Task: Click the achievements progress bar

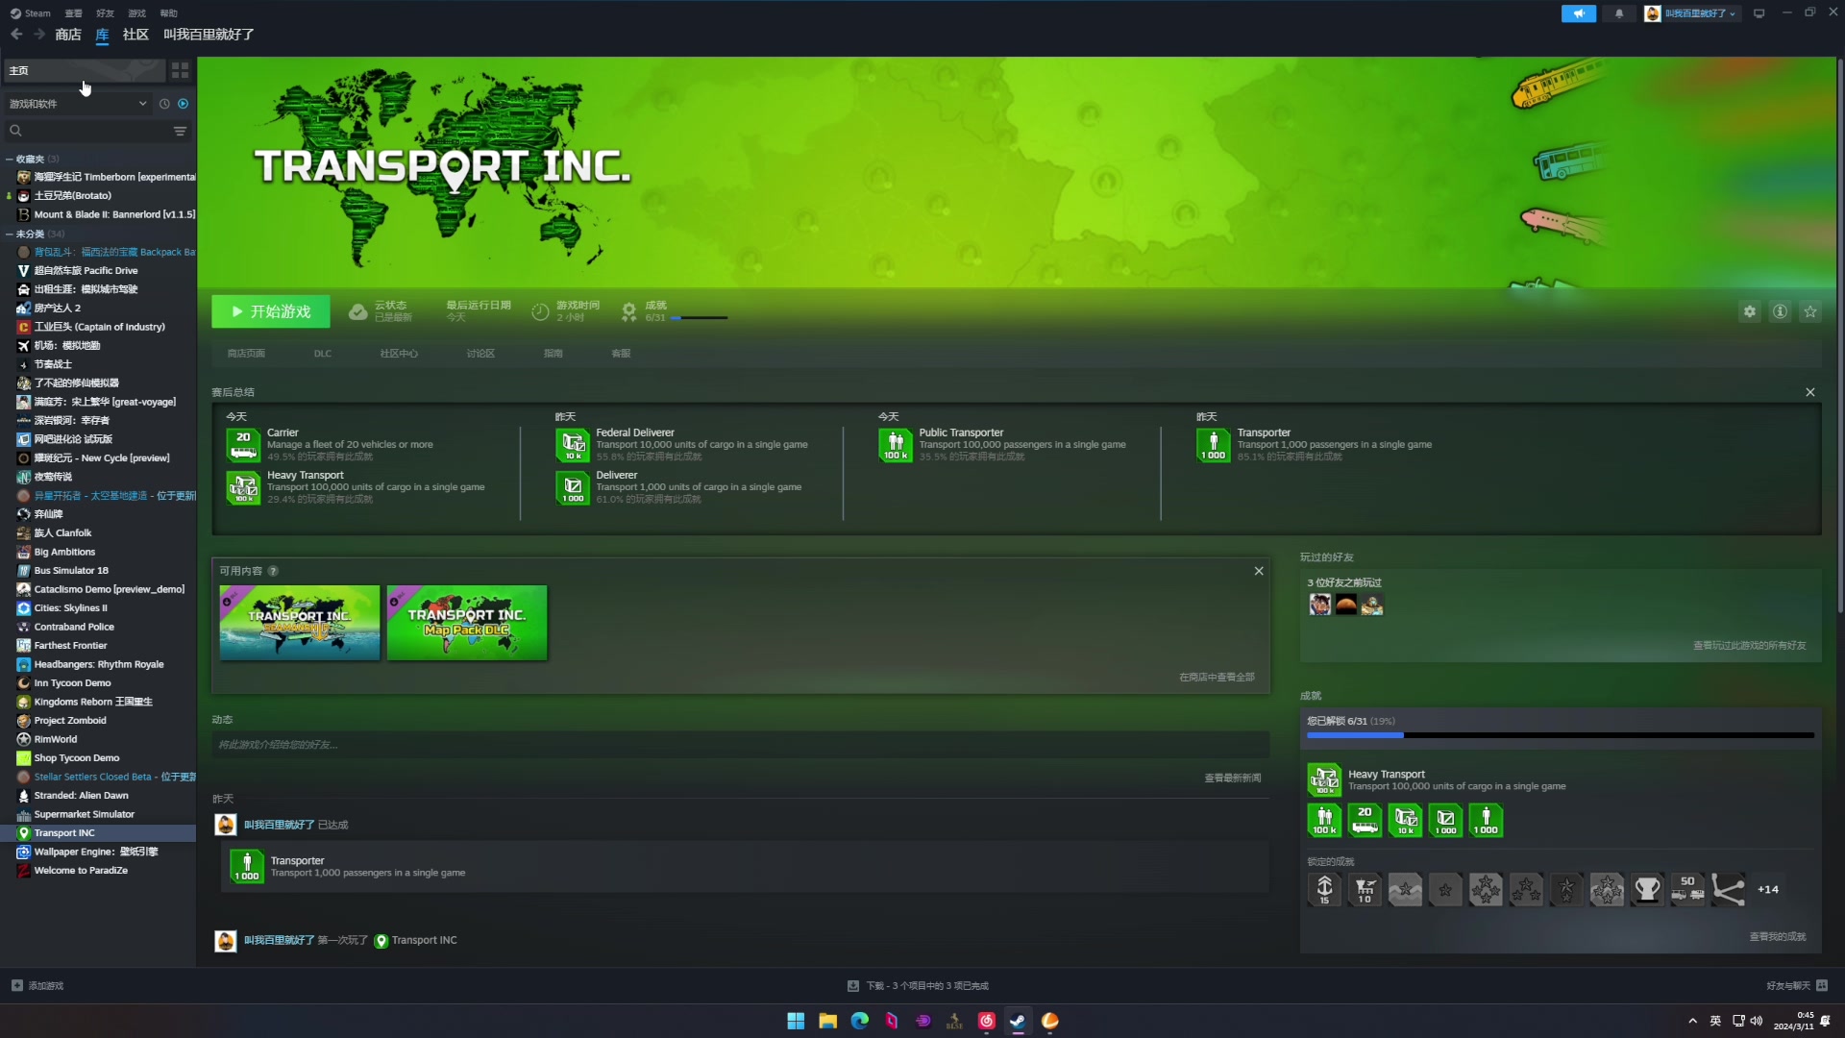Action: click(x=1560, y=735)
